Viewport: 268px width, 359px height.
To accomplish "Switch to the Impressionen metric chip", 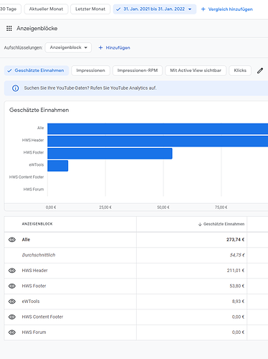I will [90, 70].
